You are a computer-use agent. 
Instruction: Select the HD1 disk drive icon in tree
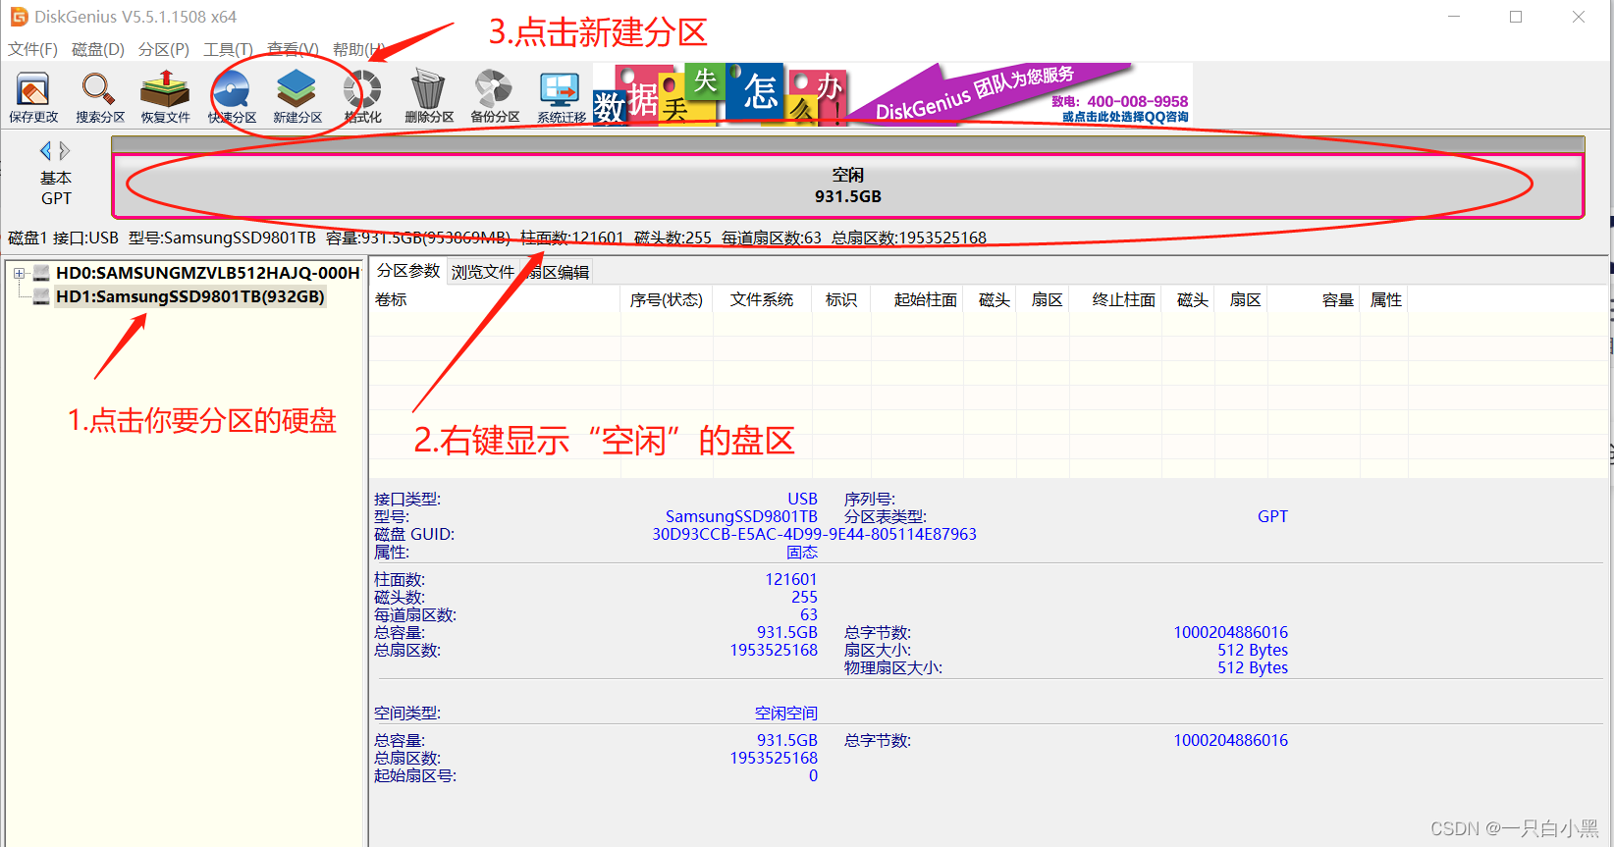coord(41,296)
